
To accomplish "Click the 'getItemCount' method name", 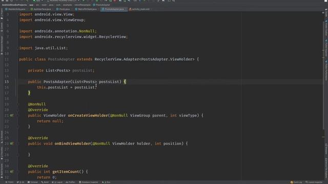I will tap(66, 172).
